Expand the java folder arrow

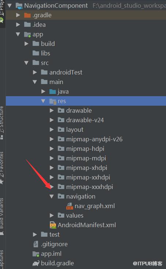(43, 91)
